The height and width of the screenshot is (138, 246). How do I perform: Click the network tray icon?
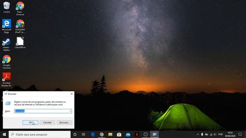click(211, 135)
